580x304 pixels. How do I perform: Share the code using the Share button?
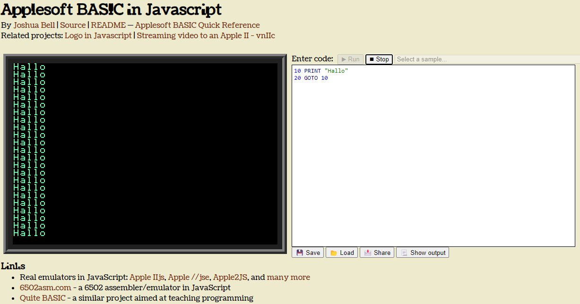coord(377,253)
